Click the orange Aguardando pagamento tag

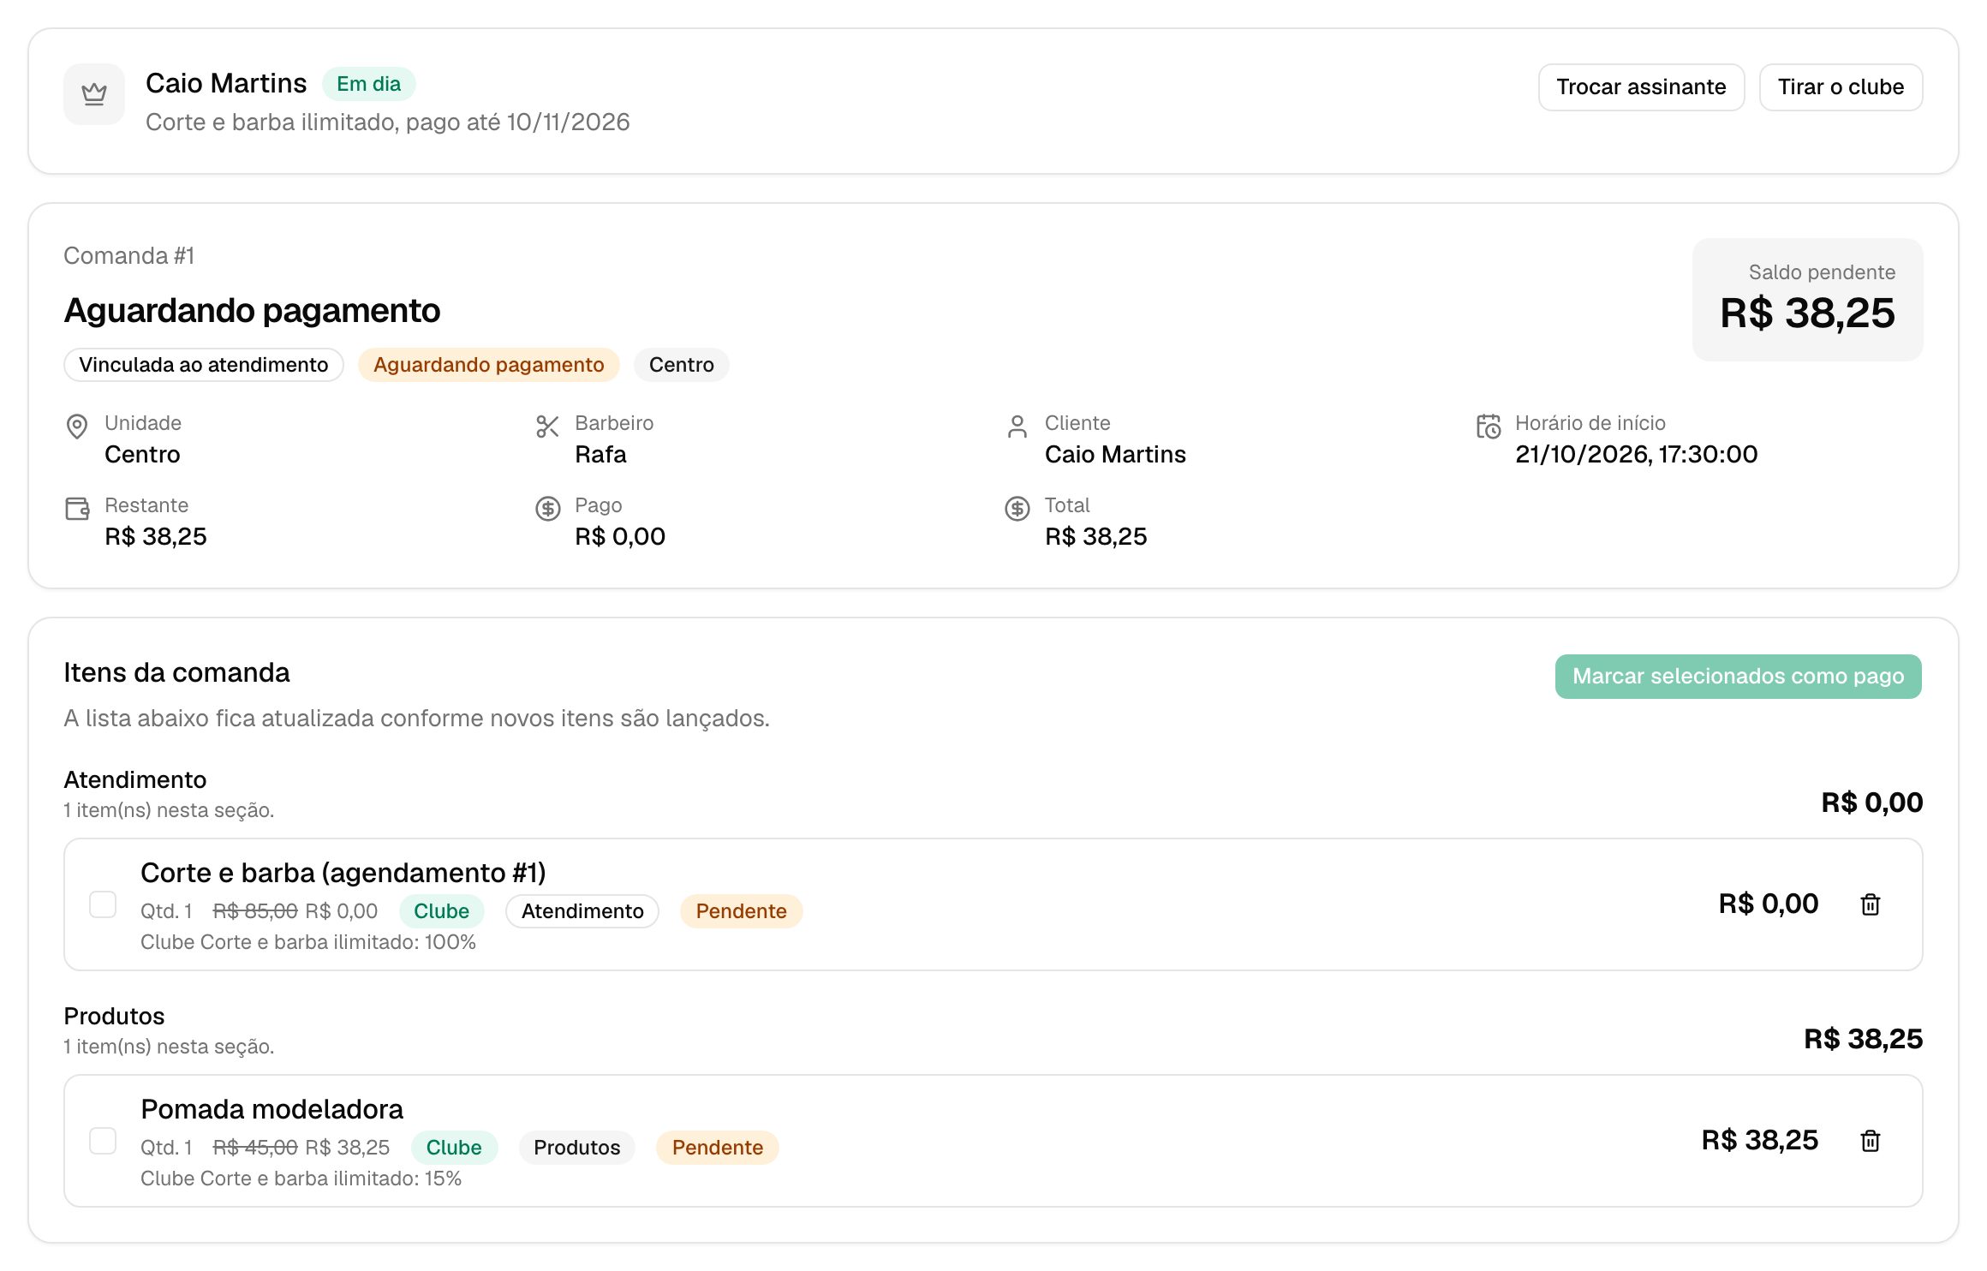(488, 365)
